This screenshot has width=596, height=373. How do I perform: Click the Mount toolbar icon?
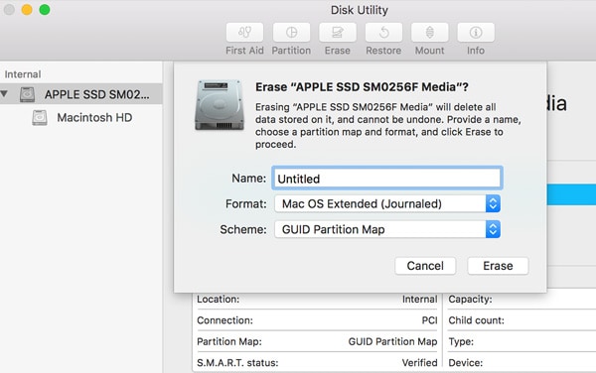point(429,33)
